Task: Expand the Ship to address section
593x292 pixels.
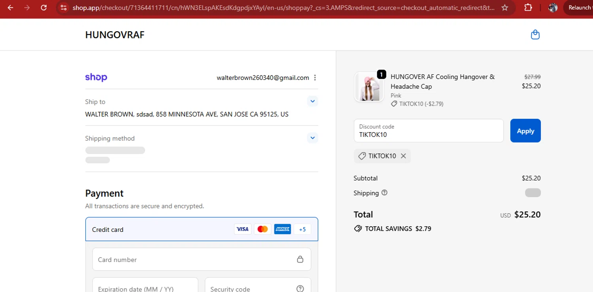Action: coord(313,101)
